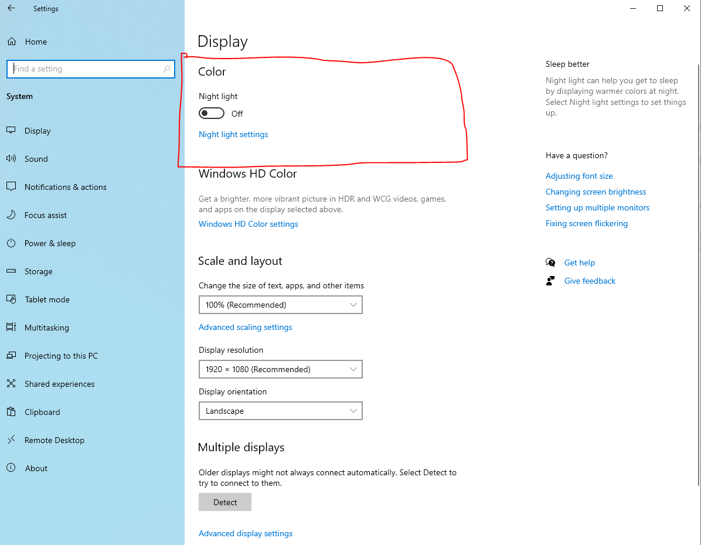
Task: Open the Display resolution dropdown
Action: 280,369
